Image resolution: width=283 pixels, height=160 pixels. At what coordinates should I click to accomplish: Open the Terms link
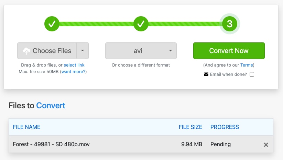(247, 65)
